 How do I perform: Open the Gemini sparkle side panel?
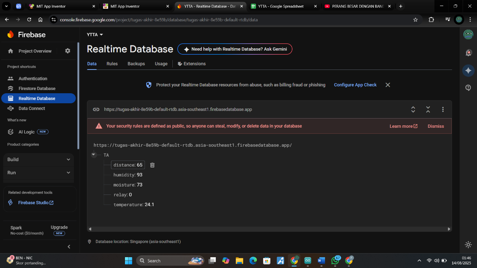(469, 71)
